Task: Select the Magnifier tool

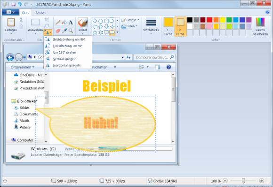Action: tap(71, 31)
